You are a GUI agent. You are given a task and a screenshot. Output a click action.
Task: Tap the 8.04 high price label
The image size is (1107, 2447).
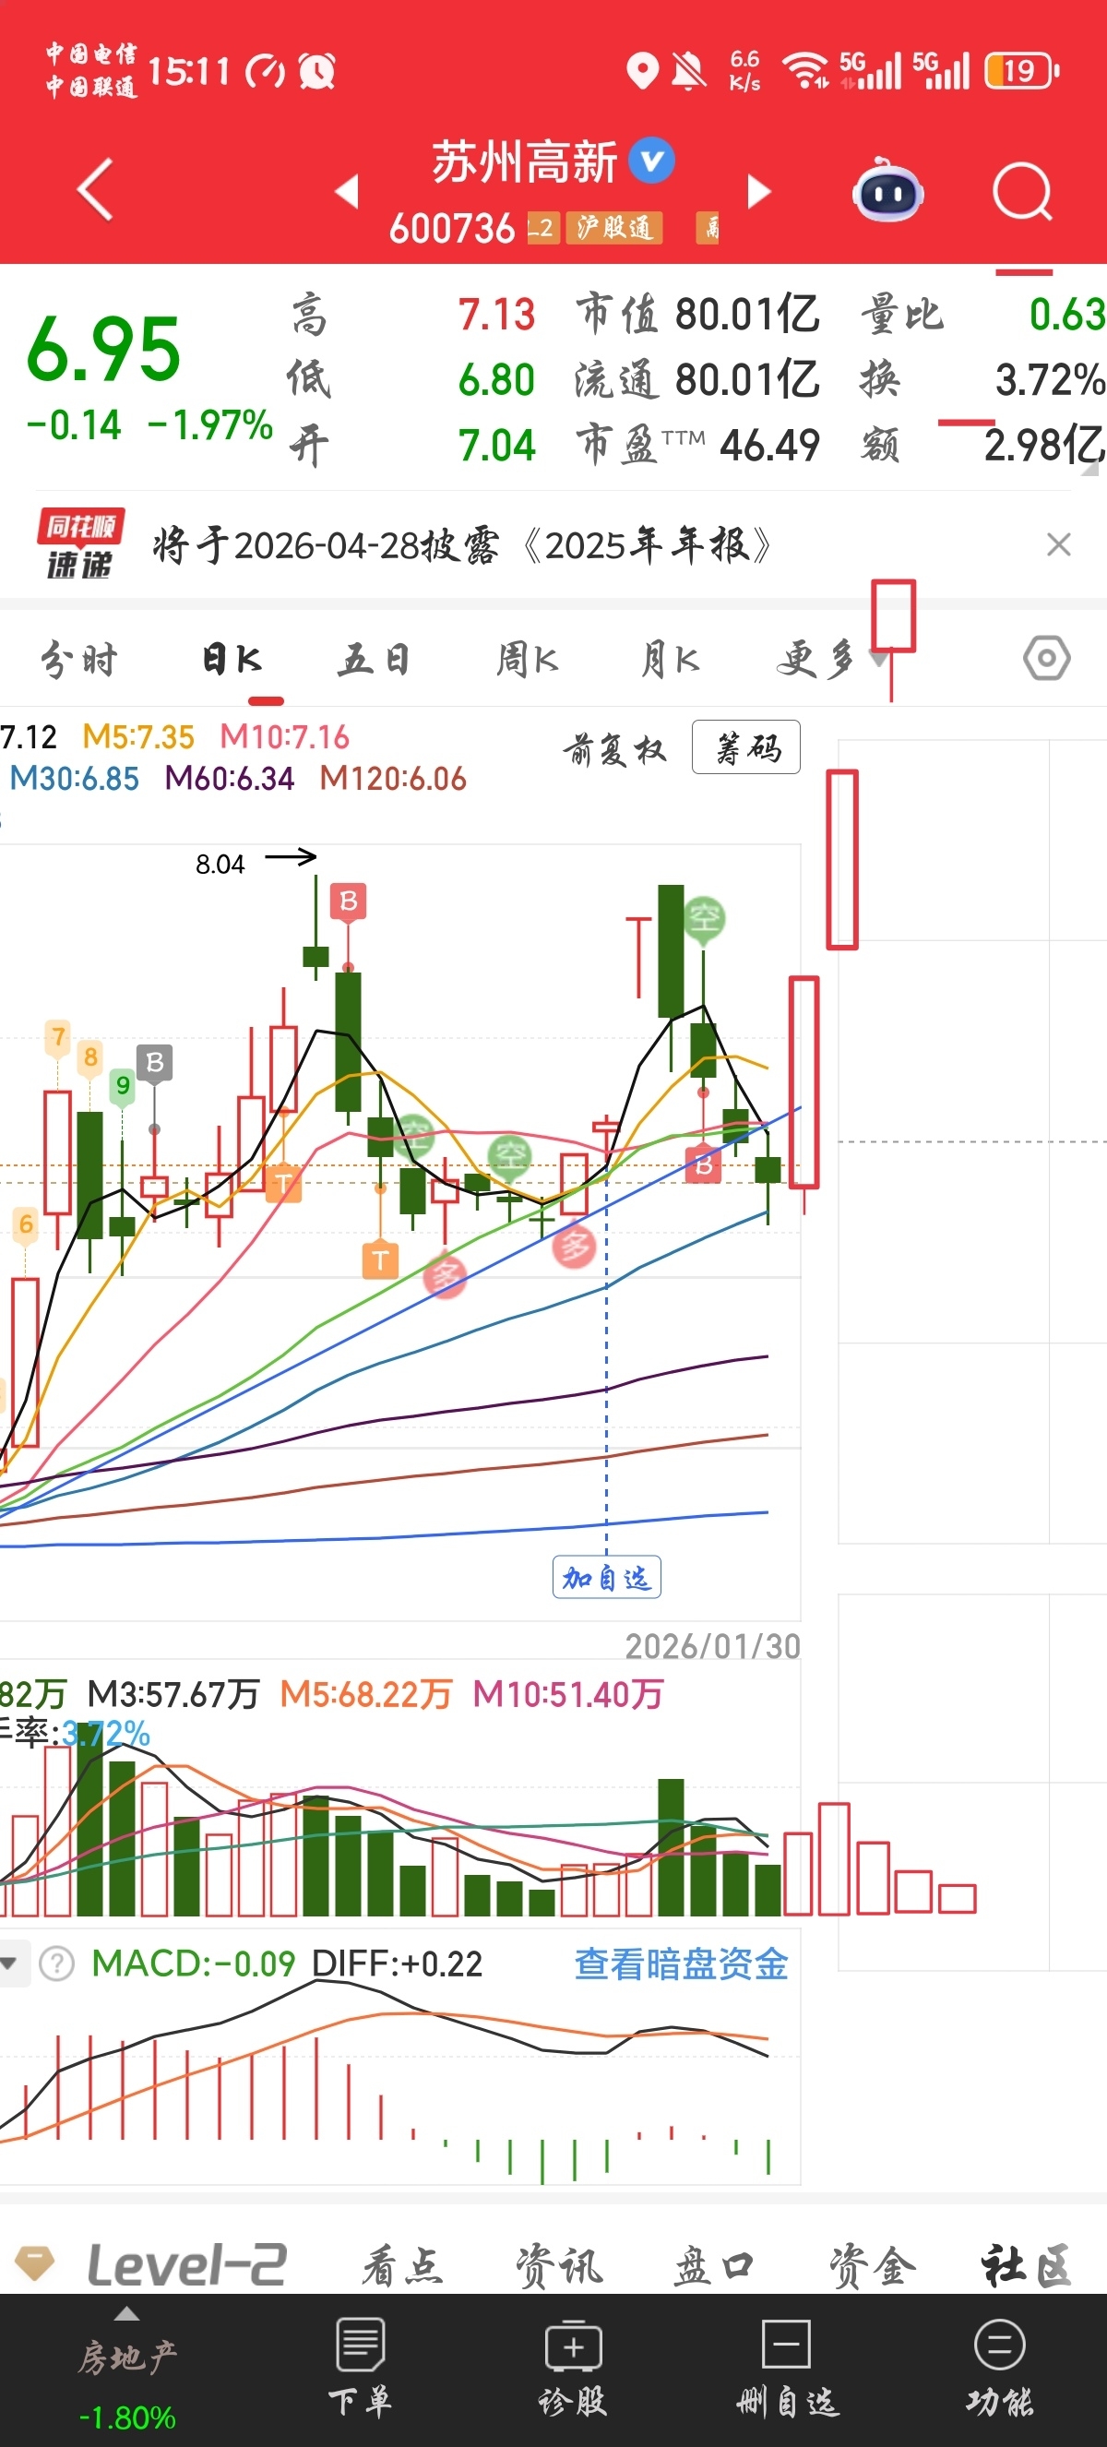220,865
